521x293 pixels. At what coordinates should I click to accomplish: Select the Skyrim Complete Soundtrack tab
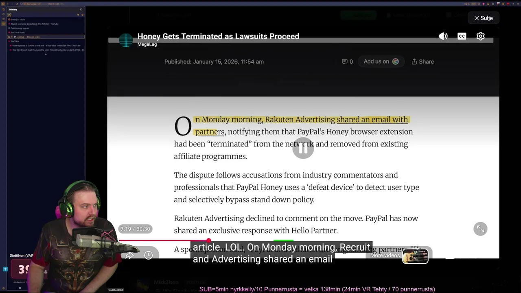tap(46, 24)
